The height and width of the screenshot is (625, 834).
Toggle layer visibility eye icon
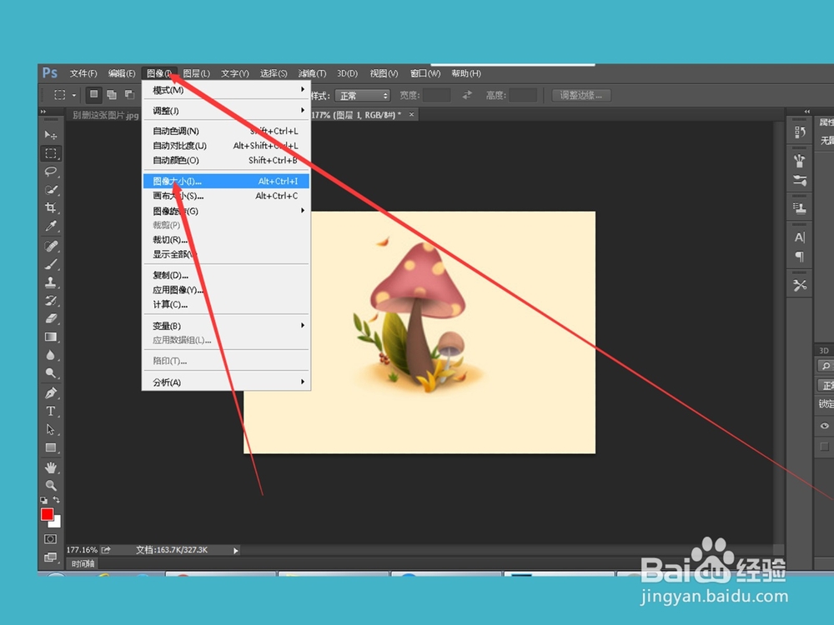pyautogui.click(x=825, y=426)
